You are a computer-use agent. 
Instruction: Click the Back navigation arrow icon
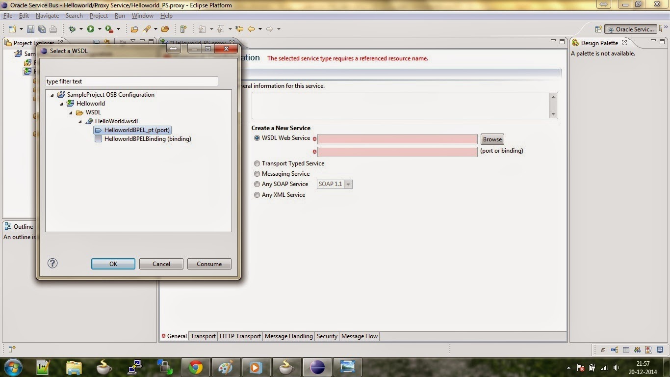251,29
